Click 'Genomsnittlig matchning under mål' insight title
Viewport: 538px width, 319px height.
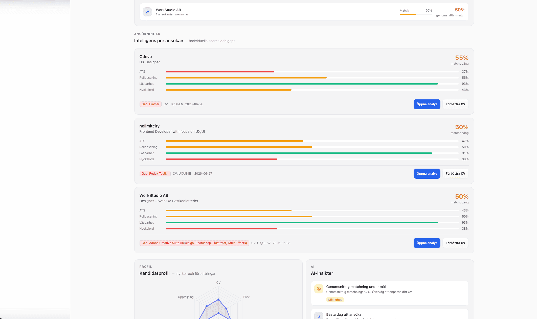click(x=356, y=287)
